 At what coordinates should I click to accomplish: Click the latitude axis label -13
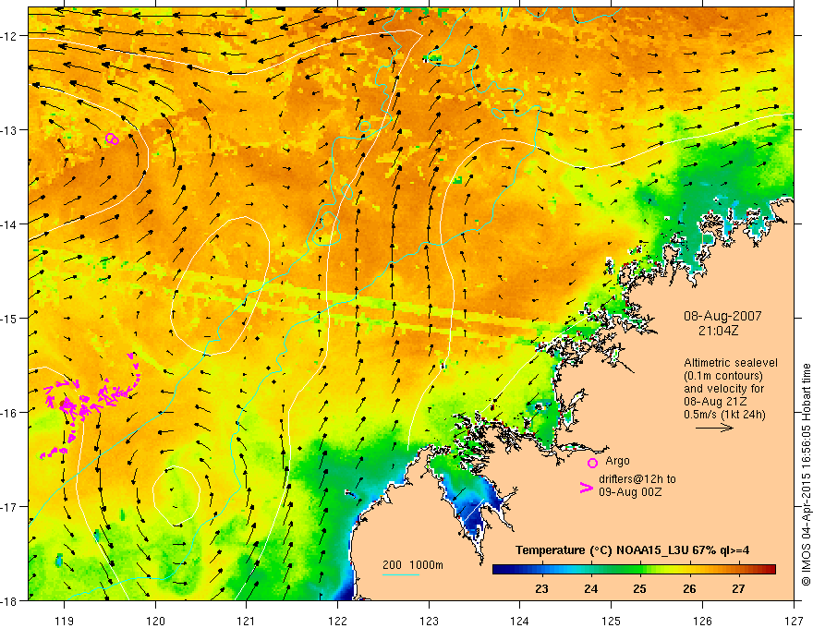point(10,130)
